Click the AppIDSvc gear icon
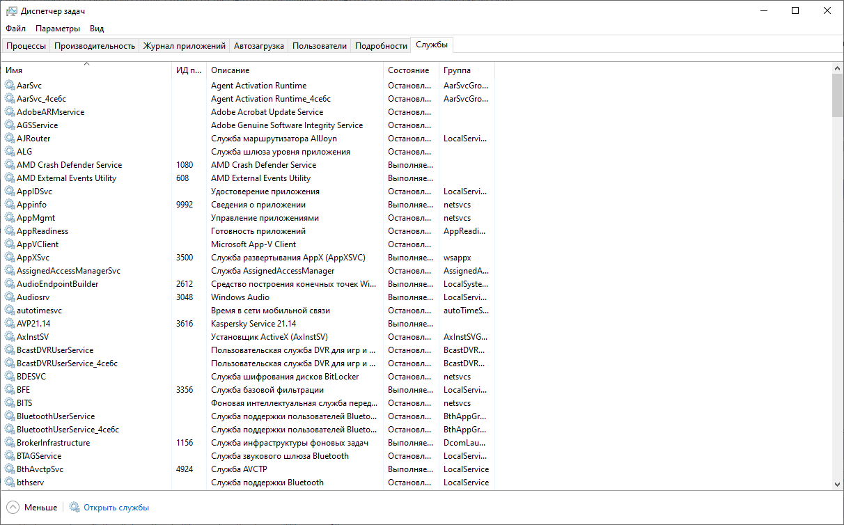Viewport: 844px width, 525px height. [10, 191]
